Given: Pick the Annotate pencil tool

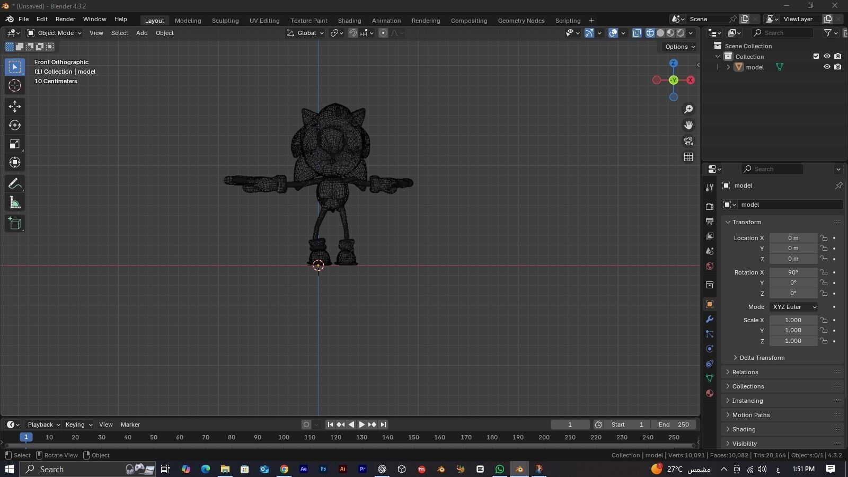Looking at the screenshot, I should coord(15,184).
